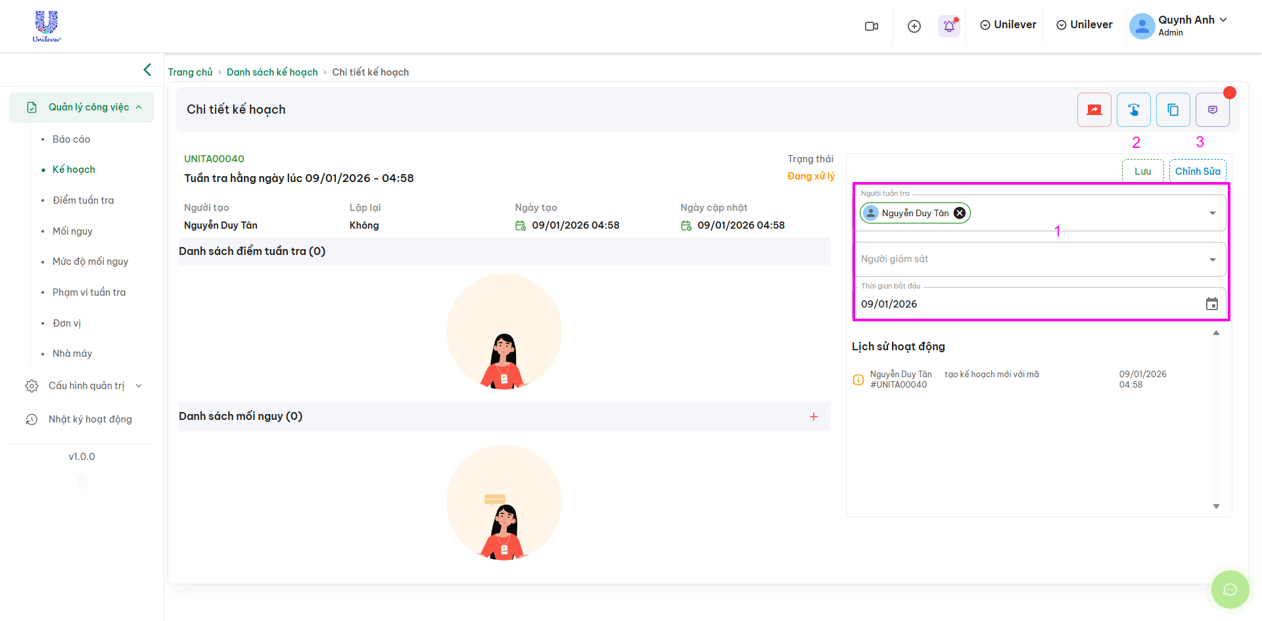The height and width of the screenshot is (621, 1262).
Task: Click the red share icon button
Action: click(x=1094, y=110)
